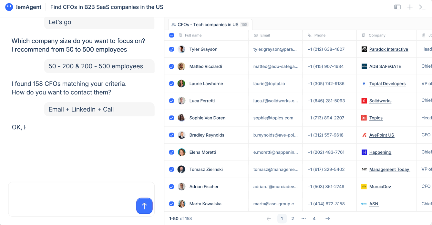Click the blue Happening logo icon
432x225 pixels.
tap(364, 152)
